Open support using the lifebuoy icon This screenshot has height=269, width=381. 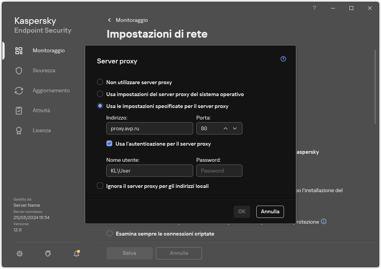(48, 254)
